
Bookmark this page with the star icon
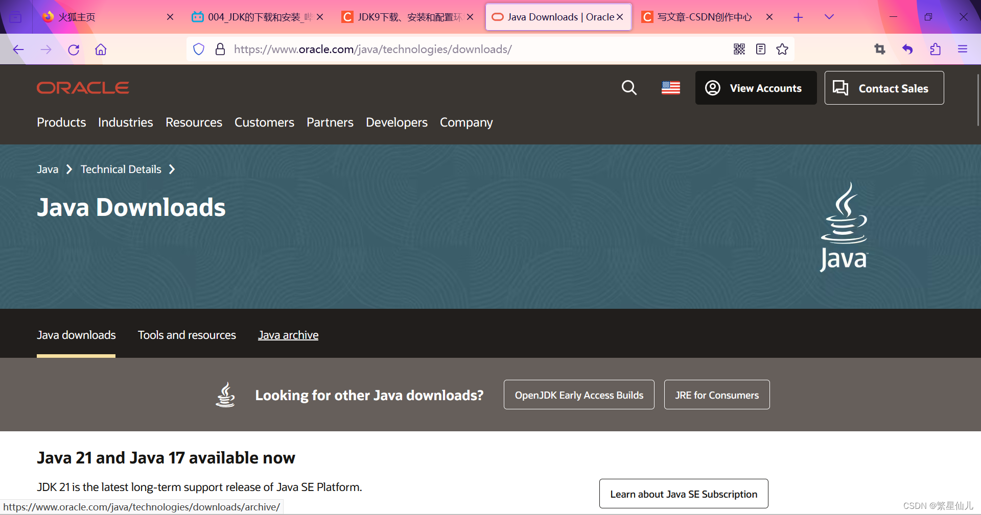(x=782, y=49)
